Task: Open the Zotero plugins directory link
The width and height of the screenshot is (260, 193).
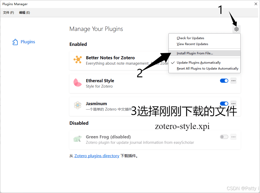Action: coord(97,156)
